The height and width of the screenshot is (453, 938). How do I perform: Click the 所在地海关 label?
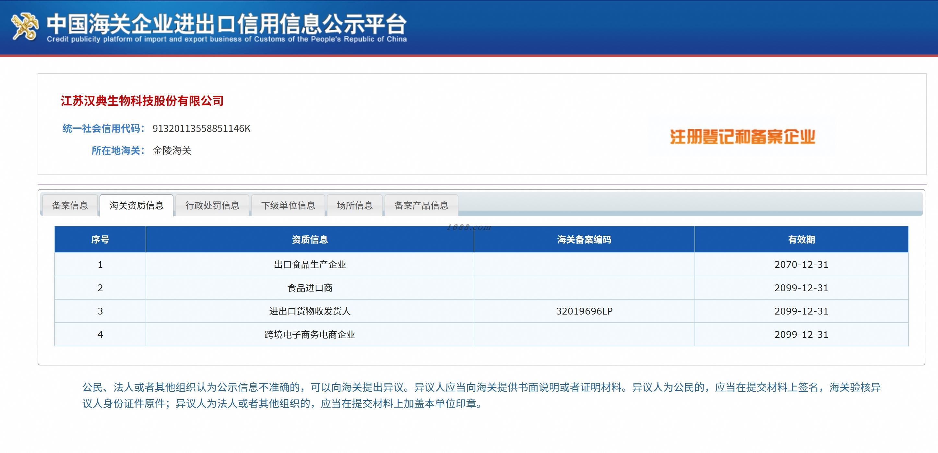point(118,150)
